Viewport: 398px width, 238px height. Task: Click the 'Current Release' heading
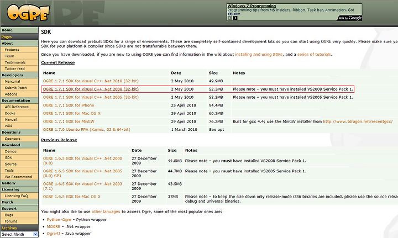coord(58,62)
